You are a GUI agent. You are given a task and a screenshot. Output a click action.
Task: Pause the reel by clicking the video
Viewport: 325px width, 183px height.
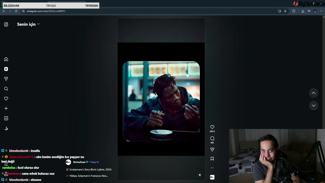161,99
